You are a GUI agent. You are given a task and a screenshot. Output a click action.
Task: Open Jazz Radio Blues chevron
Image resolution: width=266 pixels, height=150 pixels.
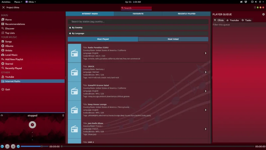pos(205,129)
